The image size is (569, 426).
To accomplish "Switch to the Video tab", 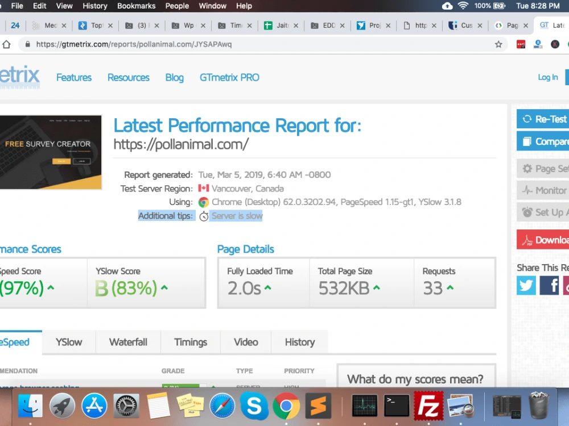I will pyautogui.click(x=246, y=342).
